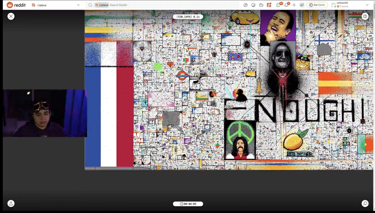Click the London Underground roundel art
Image resolution: width=375 pixels, height=213 pixels.
pos(182,75)
